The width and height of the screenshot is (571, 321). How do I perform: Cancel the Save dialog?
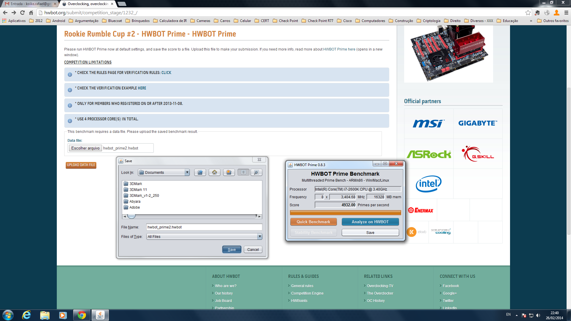pos(253,250)
